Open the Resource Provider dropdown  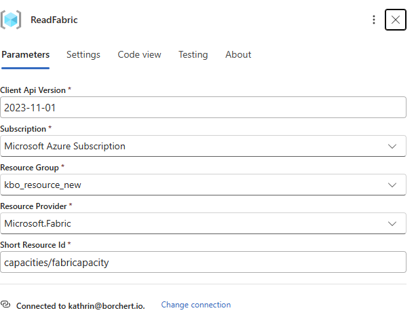pyautogui.click(x=203, y=223)
